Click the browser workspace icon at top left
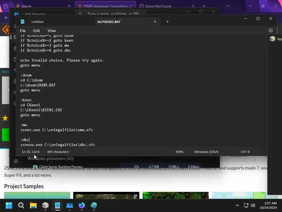Screen dimensions: 282x212 click(6, 6)
